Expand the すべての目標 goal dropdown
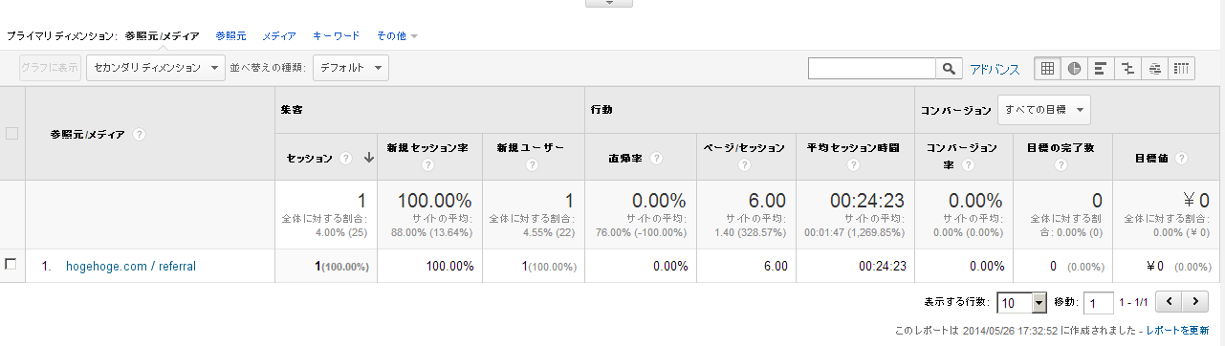Screen dimensions: 1225x346 point(1044,110)
